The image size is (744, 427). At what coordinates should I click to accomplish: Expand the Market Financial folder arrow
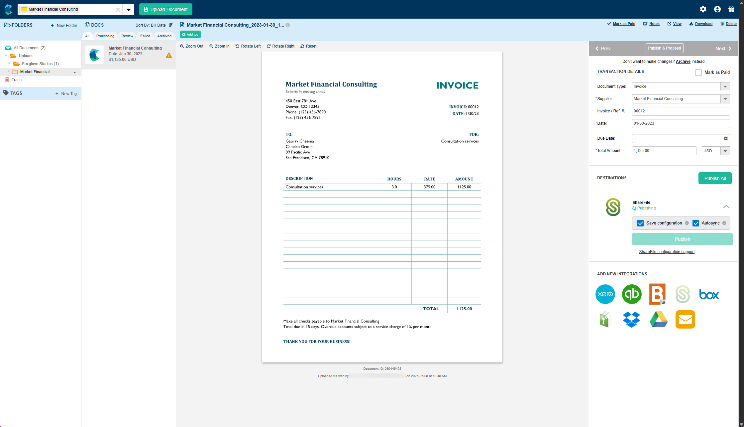[9, 71]
